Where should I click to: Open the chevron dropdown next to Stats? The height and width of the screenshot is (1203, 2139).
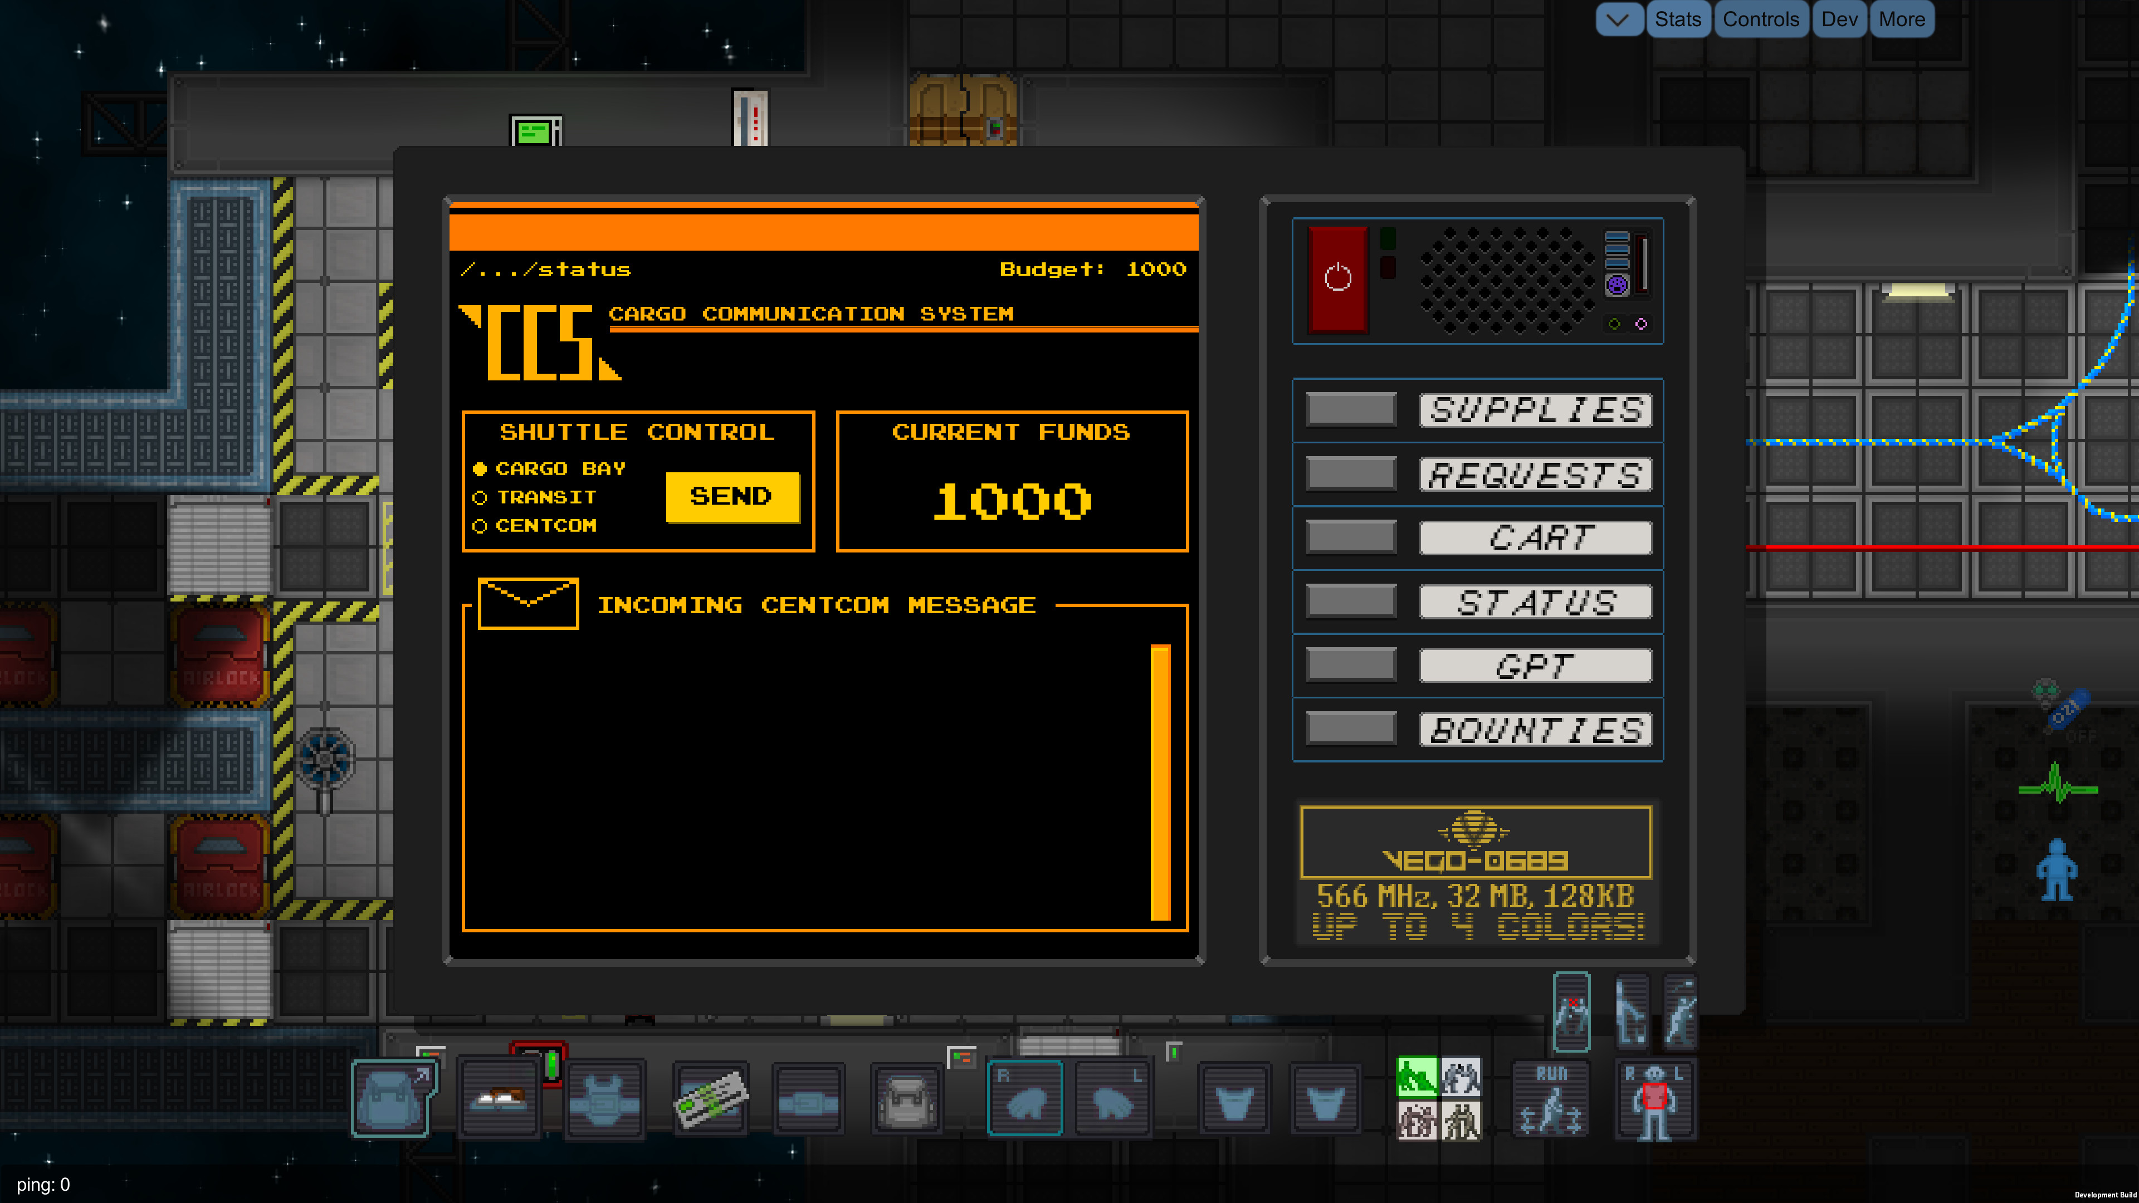click(1618, 18)
